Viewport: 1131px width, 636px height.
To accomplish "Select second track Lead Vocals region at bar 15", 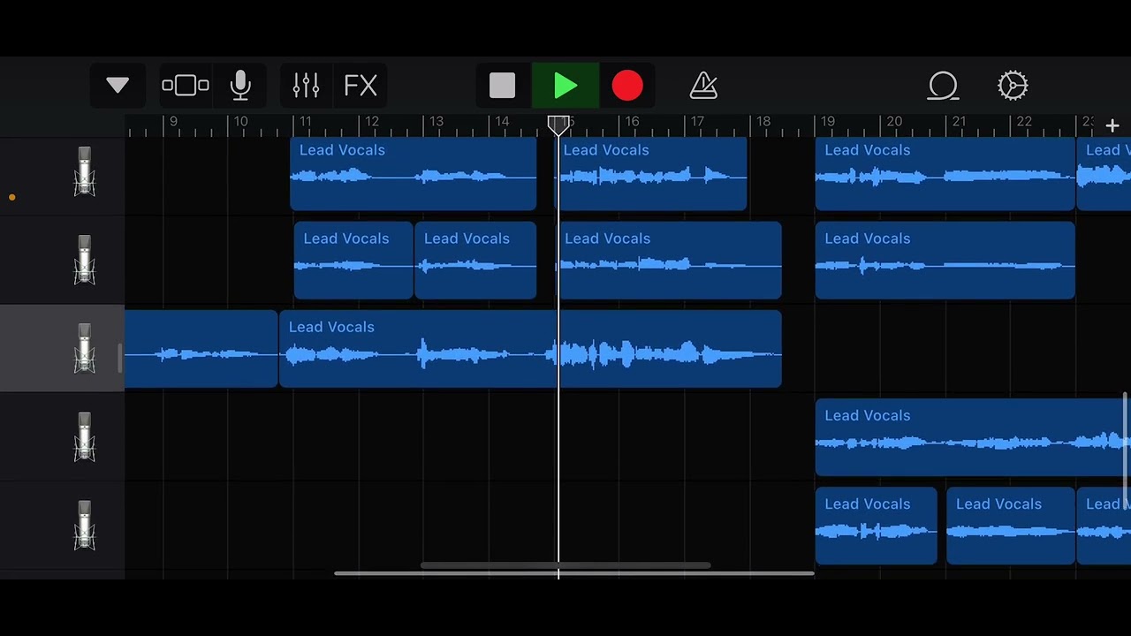I will [670, 261].
